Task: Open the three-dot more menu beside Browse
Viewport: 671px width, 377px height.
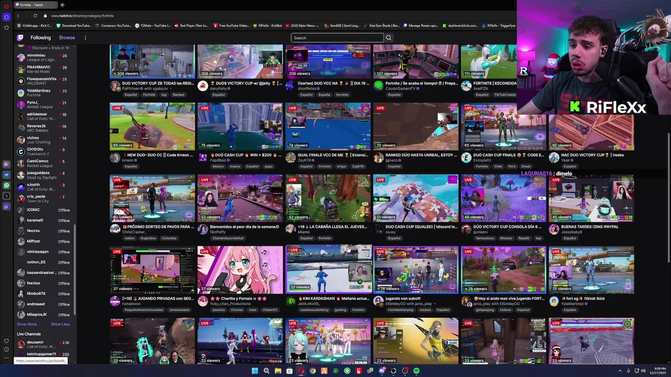Action: 85,38
